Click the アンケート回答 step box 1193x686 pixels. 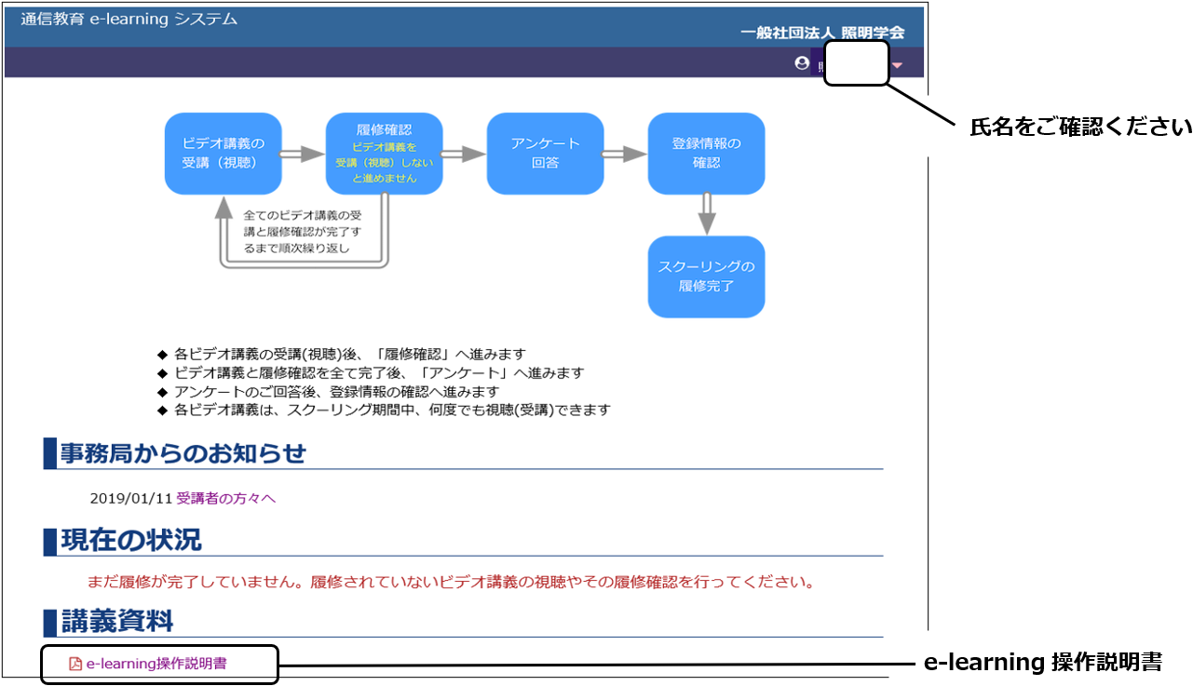[545, 154]
